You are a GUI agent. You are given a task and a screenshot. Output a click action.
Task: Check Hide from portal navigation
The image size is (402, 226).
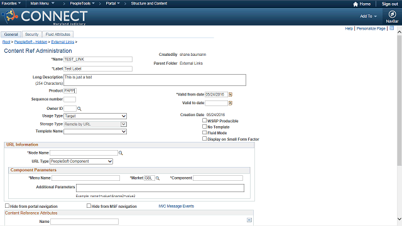(x=7, y=206)
